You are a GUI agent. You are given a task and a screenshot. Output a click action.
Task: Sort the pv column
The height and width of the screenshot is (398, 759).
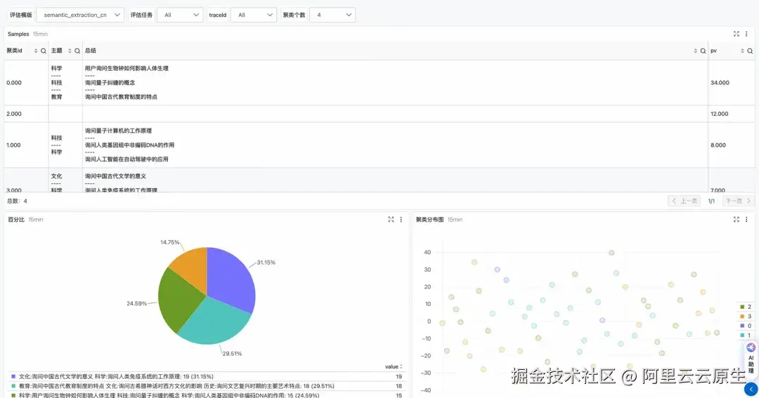click(742, 51)
